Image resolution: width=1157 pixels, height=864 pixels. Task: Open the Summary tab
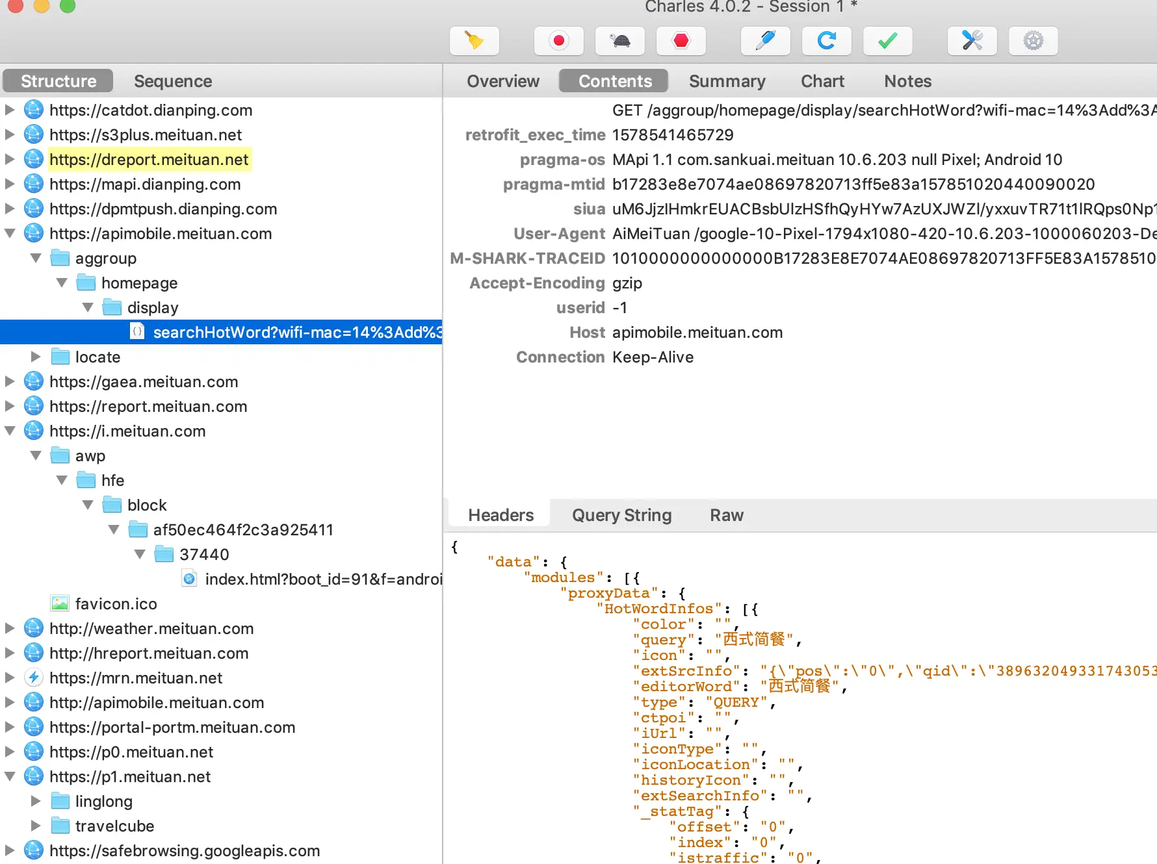click(727, 81)
